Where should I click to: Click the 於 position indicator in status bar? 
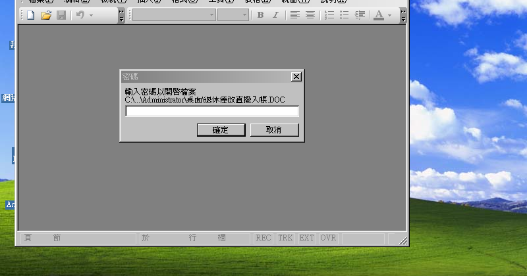[x=146, y=238]
